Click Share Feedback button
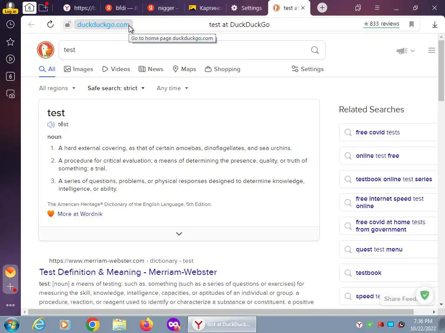Screen dimensions: 445x333 pyautogui.click(x=400, y=299)
